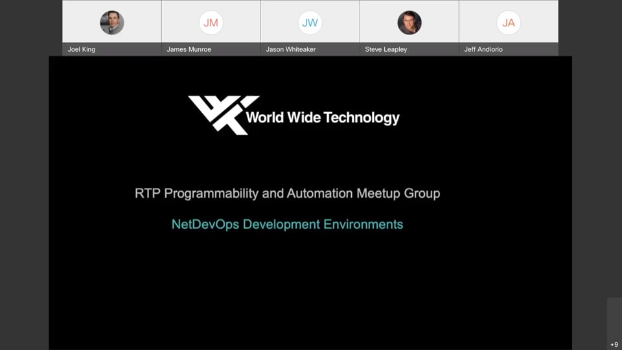622x350 pixels.
Task: Click the NetDevOps Development Environments subtitle
Action: (287, 224)
